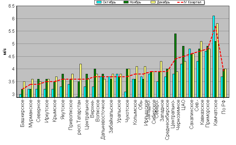Viewport: 236px width, 145px height.
Task: Click the yellow December bar for Башкирское
Action: (x=24, y=90)
